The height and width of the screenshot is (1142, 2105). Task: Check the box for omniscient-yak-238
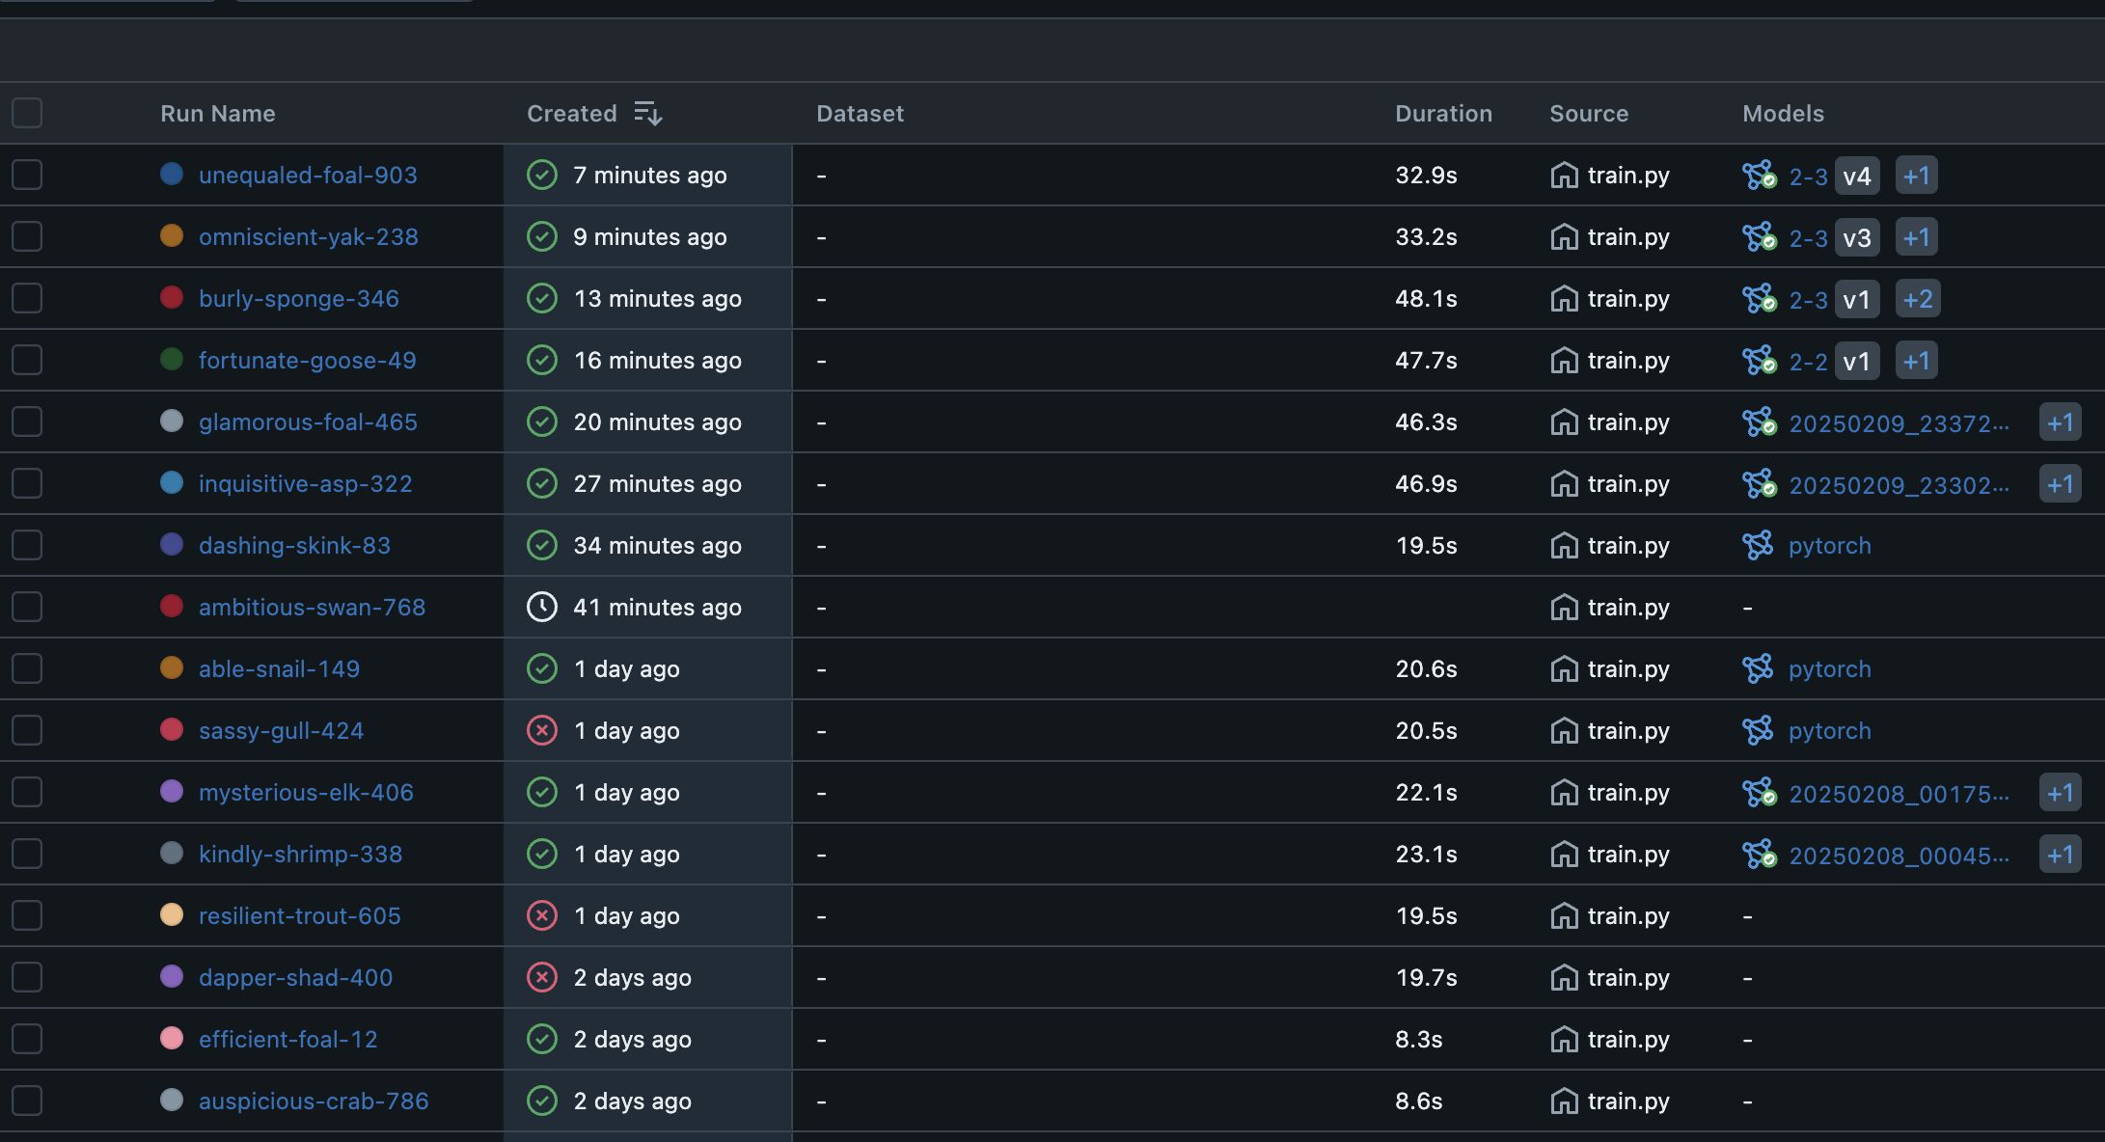27,237
